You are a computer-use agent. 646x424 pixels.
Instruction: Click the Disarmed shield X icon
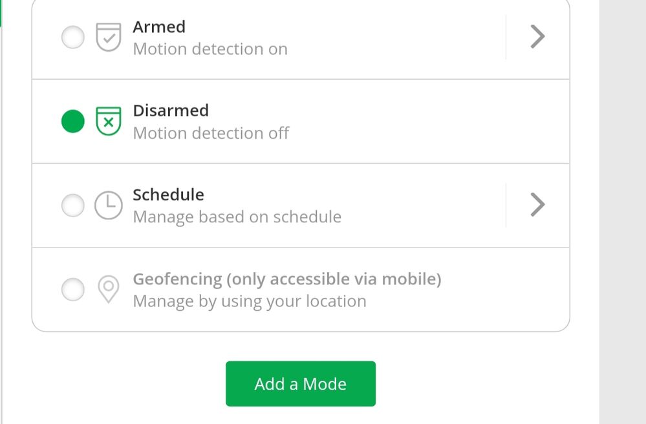click(109, 121)
